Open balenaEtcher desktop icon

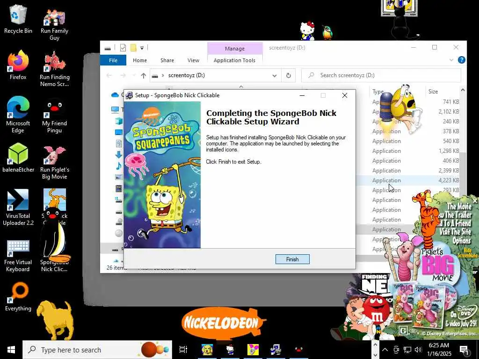click(x=18, y=158)
